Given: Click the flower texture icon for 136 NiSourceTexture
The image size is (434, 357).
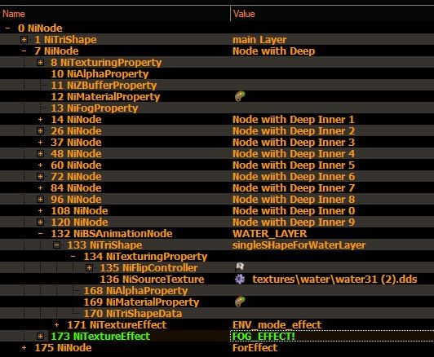Looking at the screenshot, I should [240, 279].
